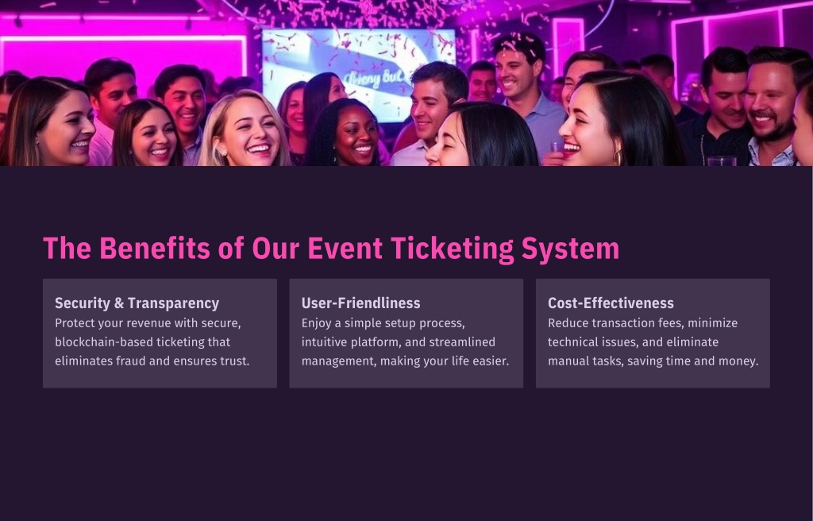Click the Reduce transaction fees description text

653,342
